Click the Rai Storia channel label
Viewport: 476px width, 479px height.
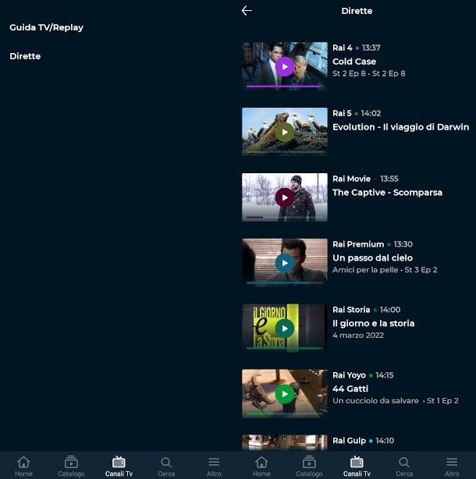pyautogui.click(x=351, y=310)
